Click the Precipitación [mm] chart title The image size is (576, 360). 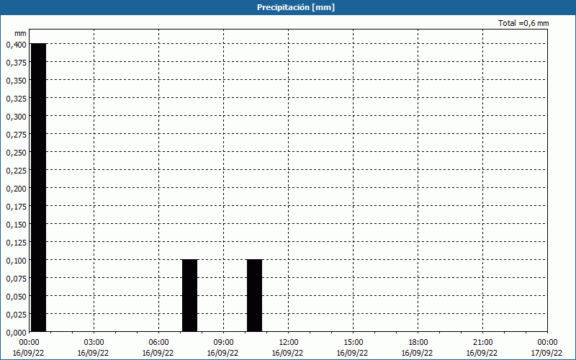pos(296,7)
